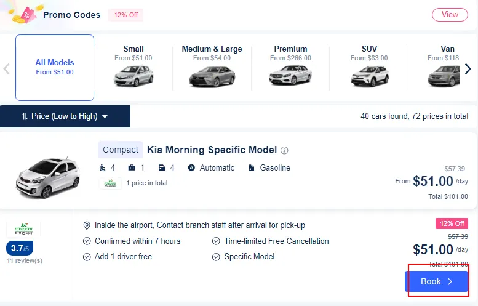Select the Medium & Large category
Viewport: 478px width, 306px height.
(212, 67)
